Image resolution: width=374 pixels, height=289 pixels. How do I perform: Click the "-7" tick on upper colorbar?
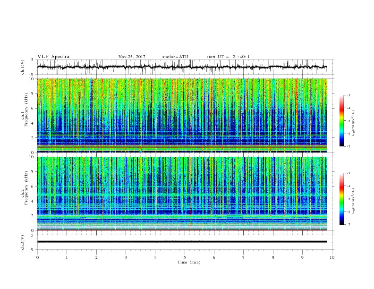(348, 147)
